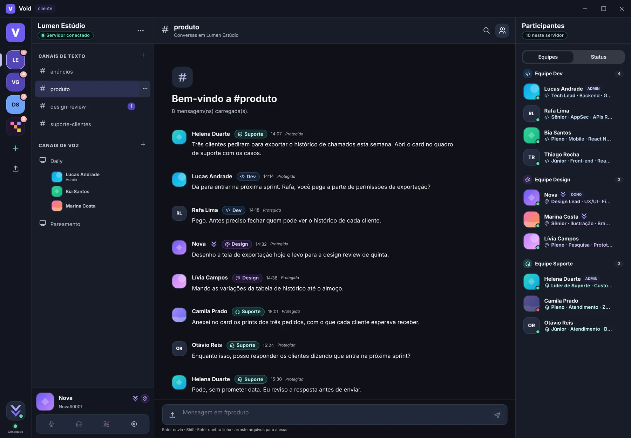
Task: Open the suporte-clientes channel
Action: click(93, 124)
